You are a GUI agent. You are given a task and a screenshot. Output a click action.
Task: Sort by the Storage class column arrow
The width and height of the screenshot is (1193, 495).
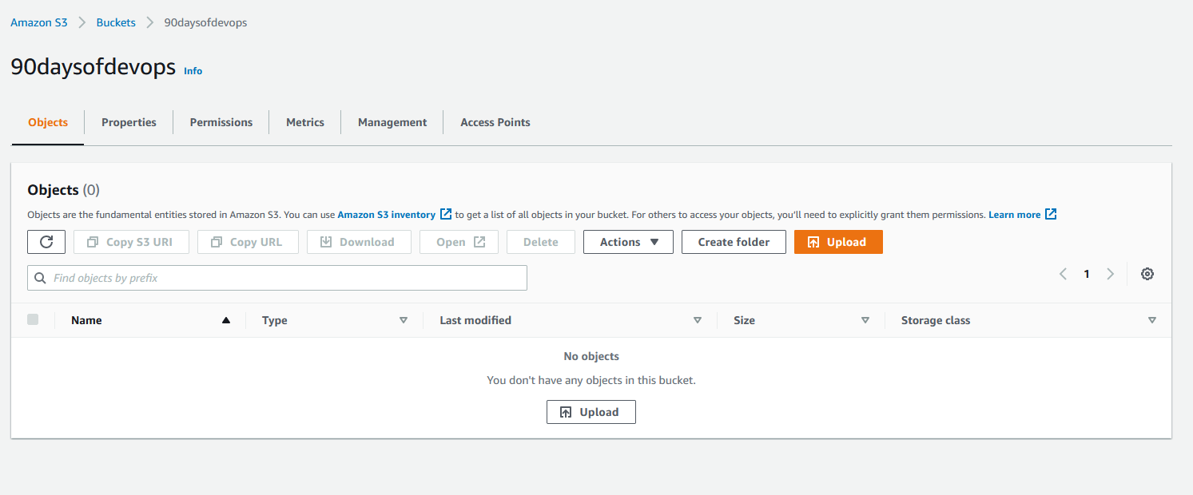[1151, 320]
